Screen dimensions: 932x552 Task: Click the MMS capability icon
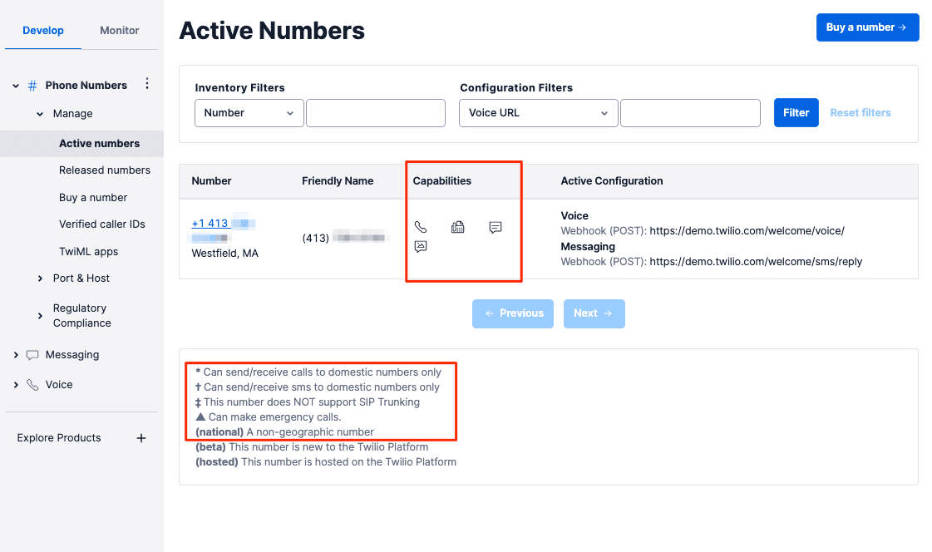[x=421, y=246]
